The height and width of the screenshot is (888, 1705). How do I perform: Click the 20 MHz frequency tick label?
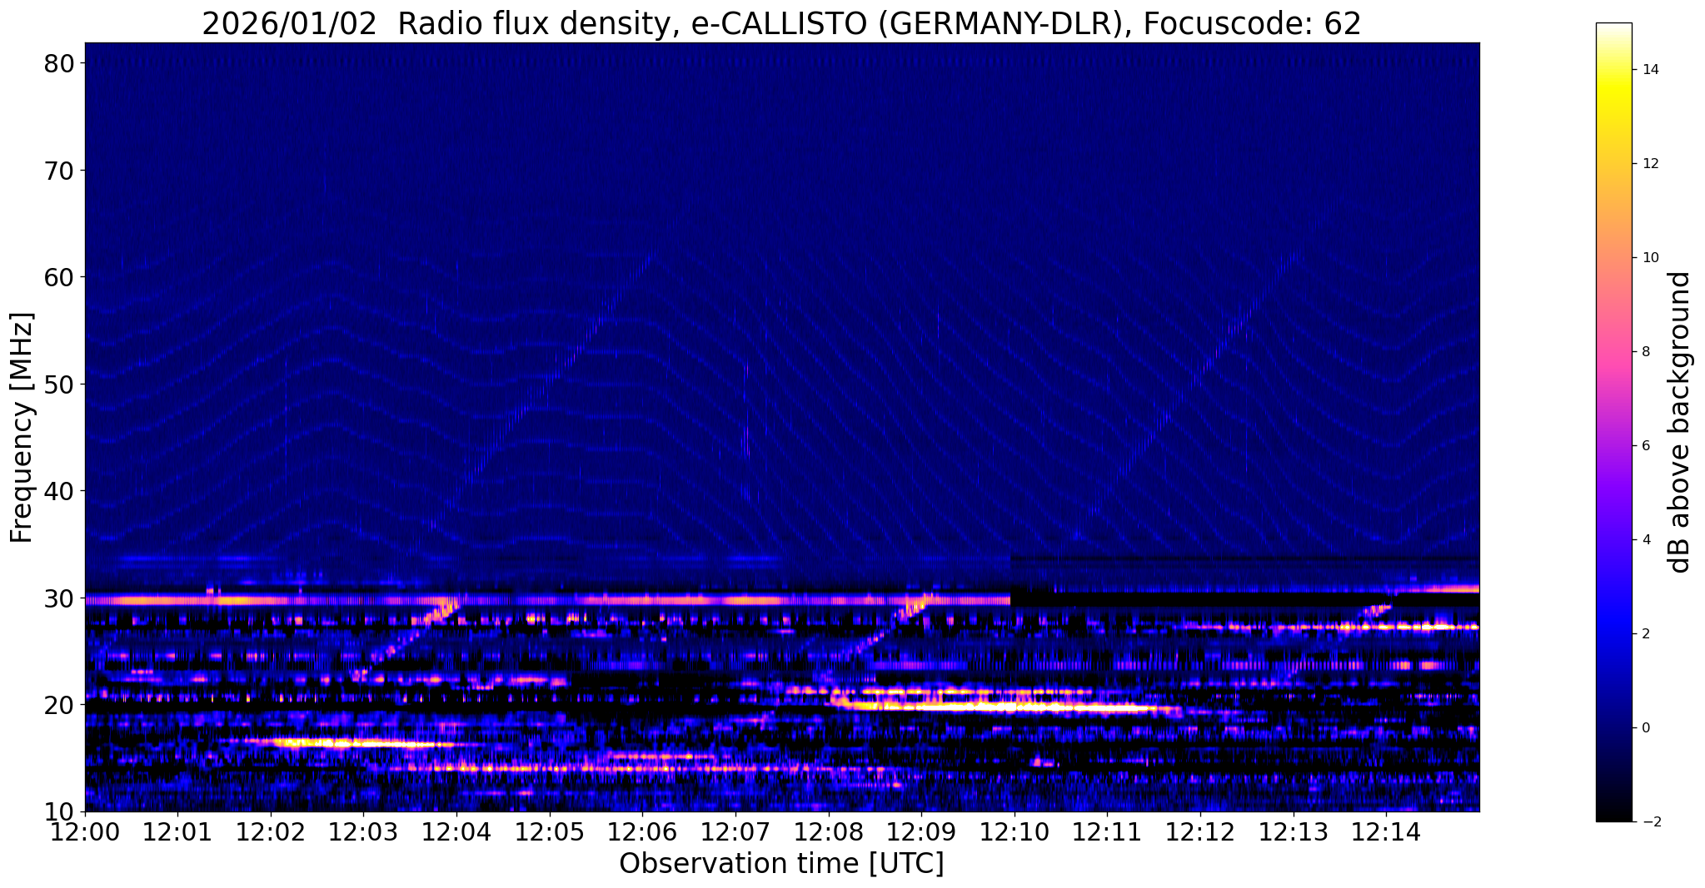60,705
